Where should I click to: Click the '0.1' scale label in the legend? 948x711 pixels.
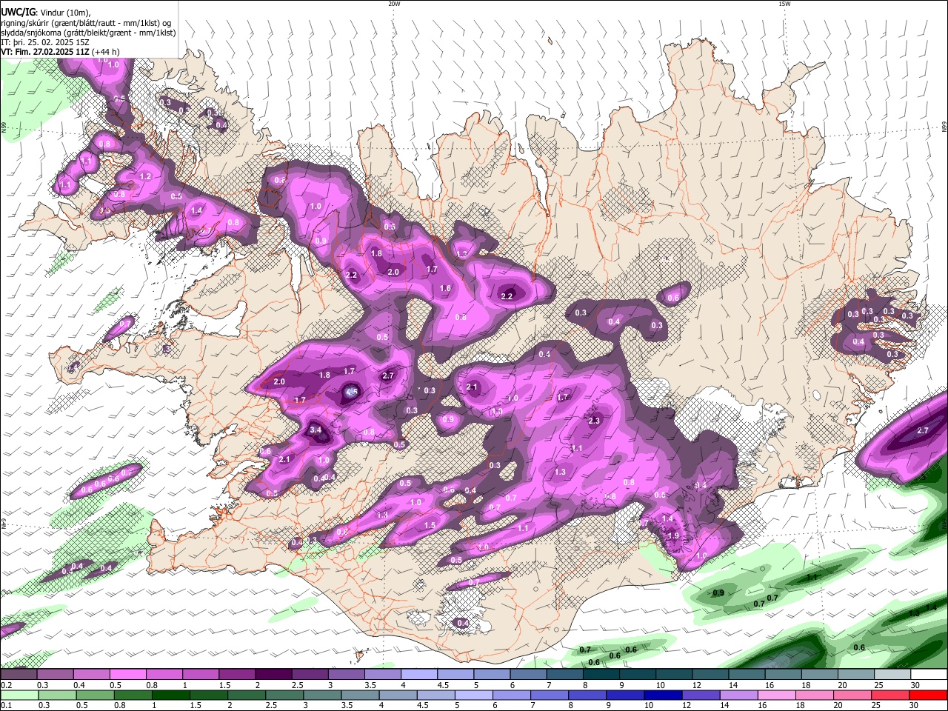click(x=6, y=706)
